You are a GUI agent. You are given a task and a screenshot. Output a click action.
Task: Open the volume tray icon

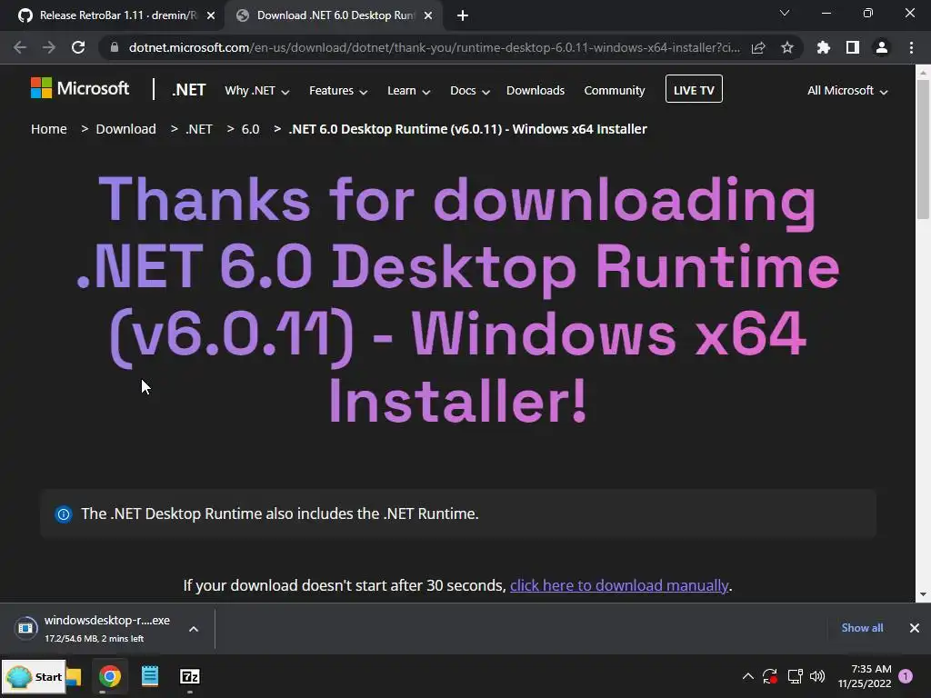(x=817, y=676)
